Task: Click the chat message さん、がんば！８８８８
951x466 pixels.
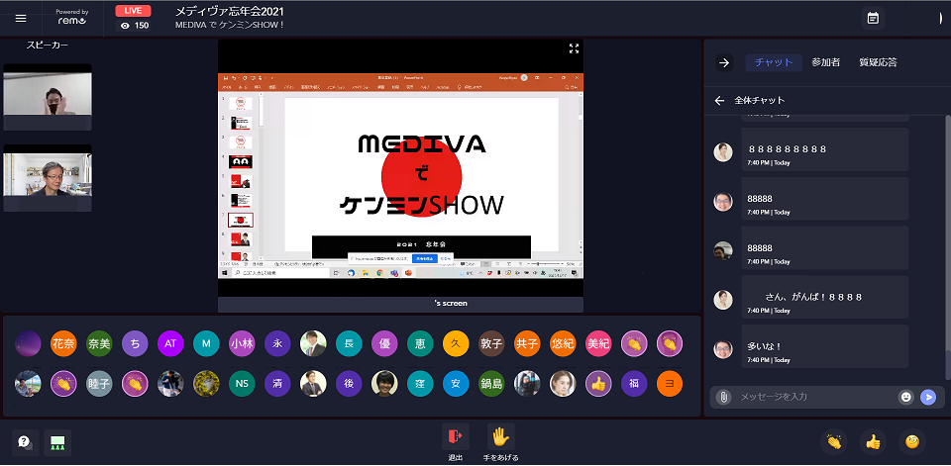Action: 825,297
